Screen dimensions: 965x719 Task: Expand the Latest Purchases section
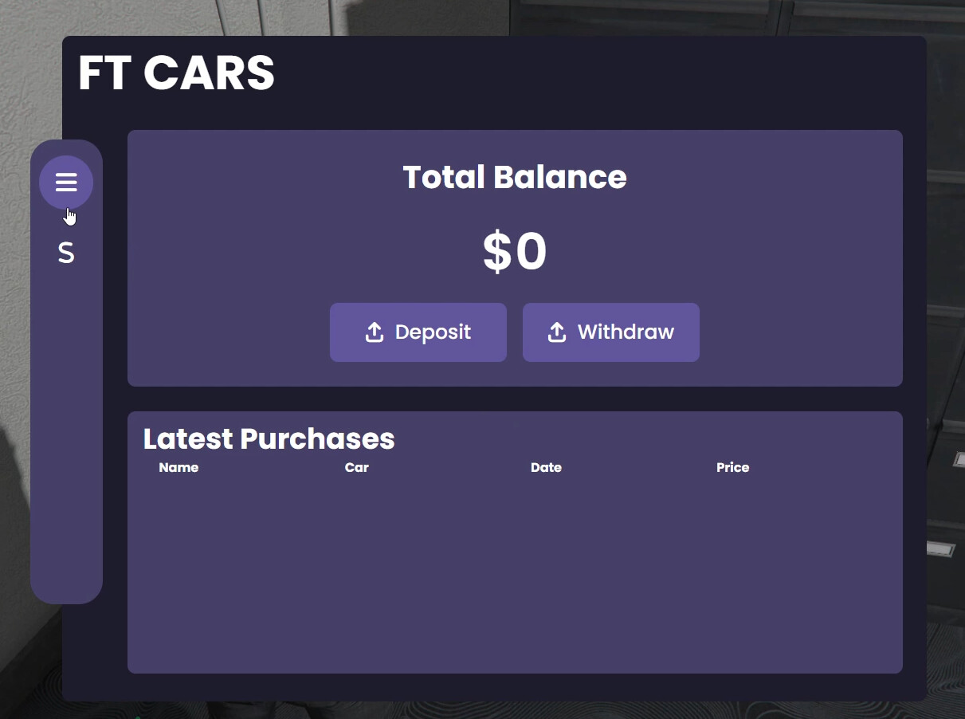click(x=269, y=438)
